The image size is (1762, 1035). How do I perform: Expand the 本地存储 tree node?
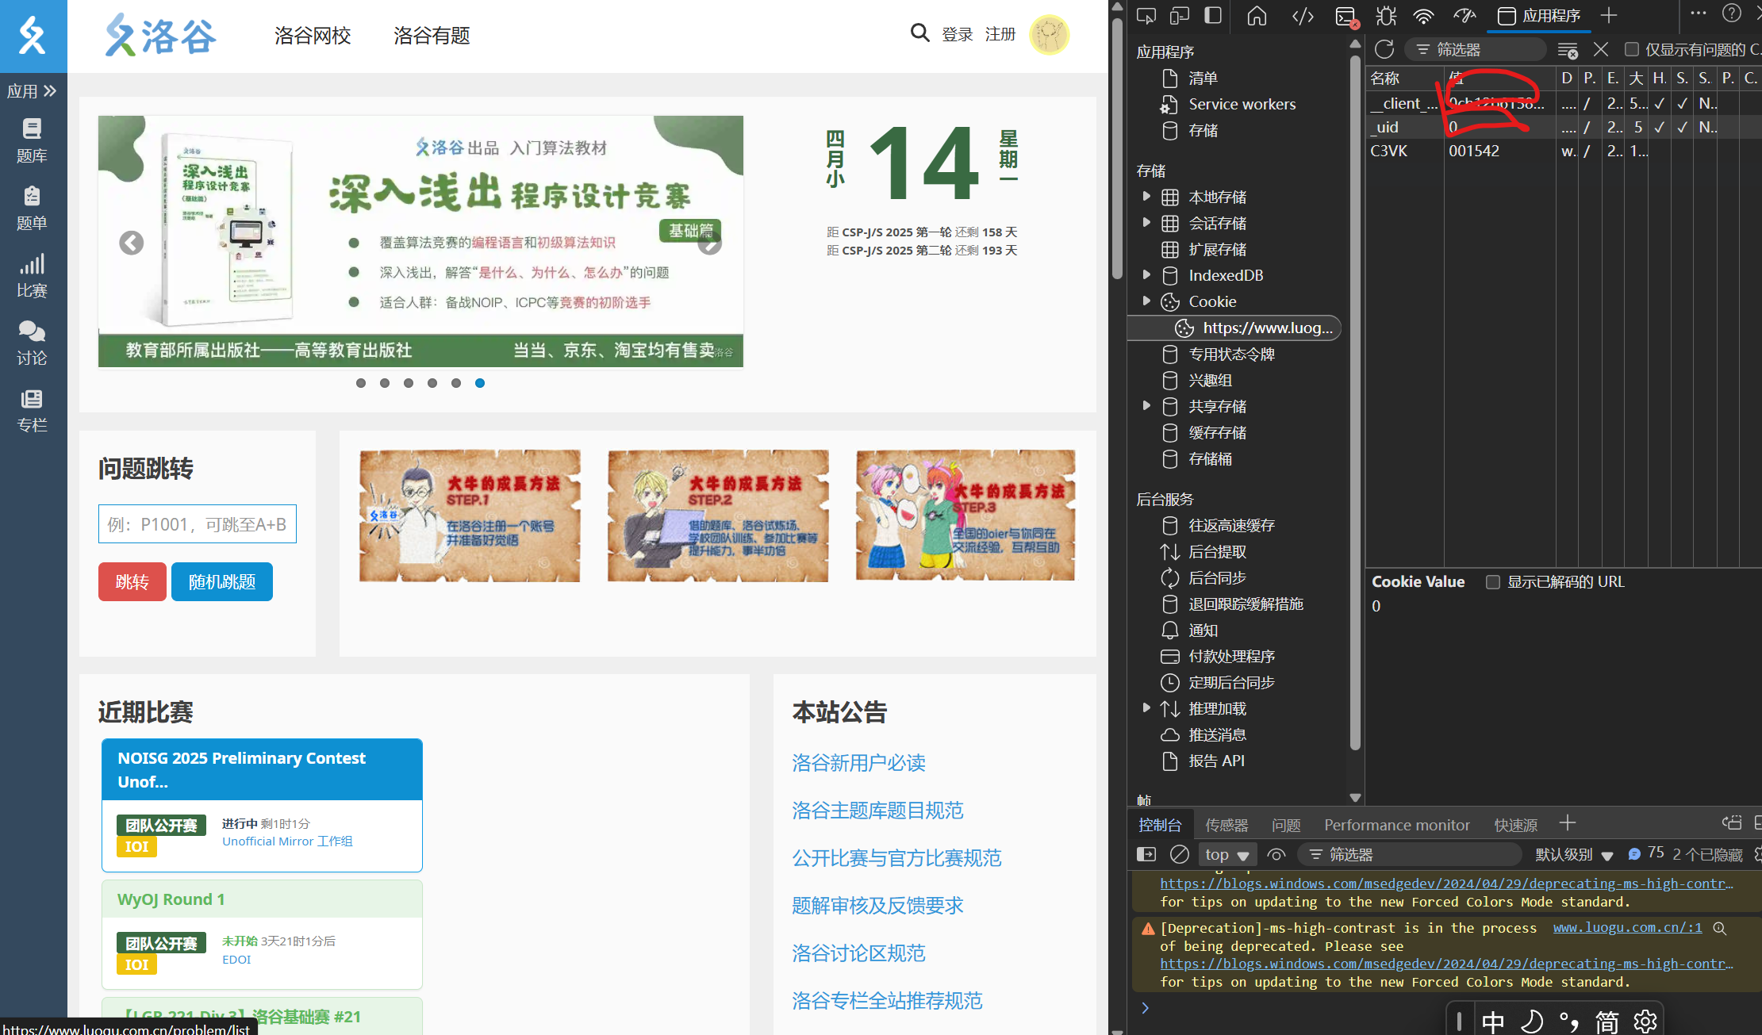1146,196
